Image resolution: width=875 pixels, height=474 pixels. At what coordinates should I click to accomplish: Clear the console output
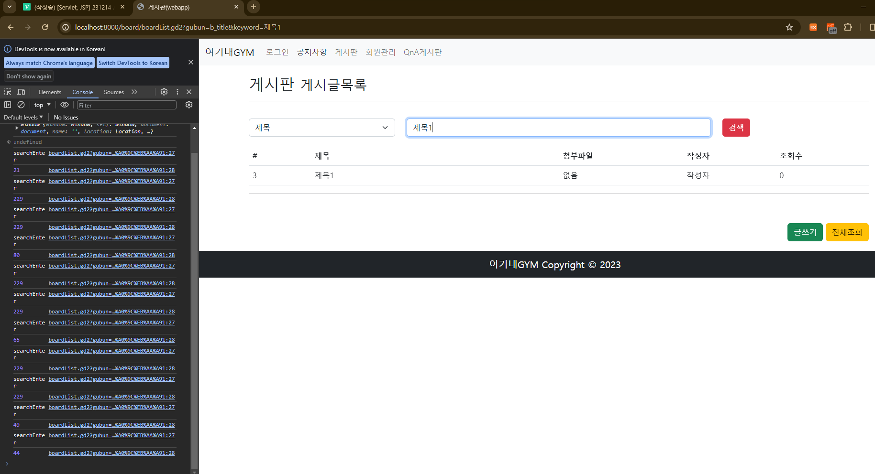point(21,105)
